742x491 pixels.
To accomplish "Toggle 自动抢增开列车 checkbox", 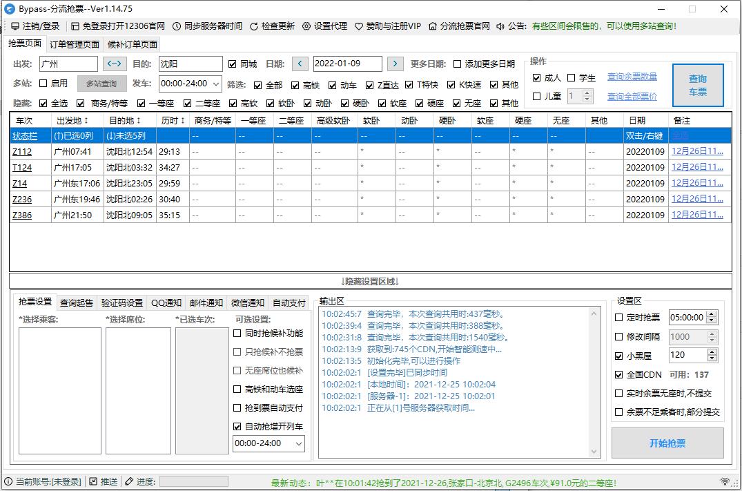I will coord(237,427).
